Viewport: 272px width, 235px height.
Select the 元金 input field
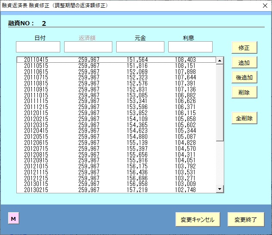[x=140, y=47]
